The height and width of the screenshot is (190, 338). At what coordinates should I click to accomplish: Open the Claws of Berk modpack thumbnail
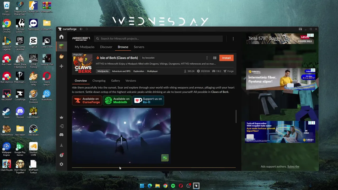(83, 64)
